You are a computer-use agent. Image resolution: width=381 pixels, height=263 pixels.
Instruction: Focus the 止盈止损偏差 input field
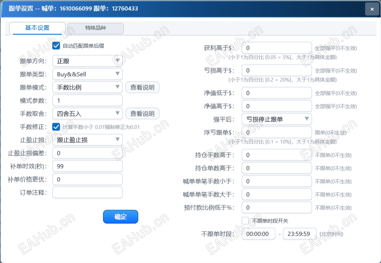88,153
